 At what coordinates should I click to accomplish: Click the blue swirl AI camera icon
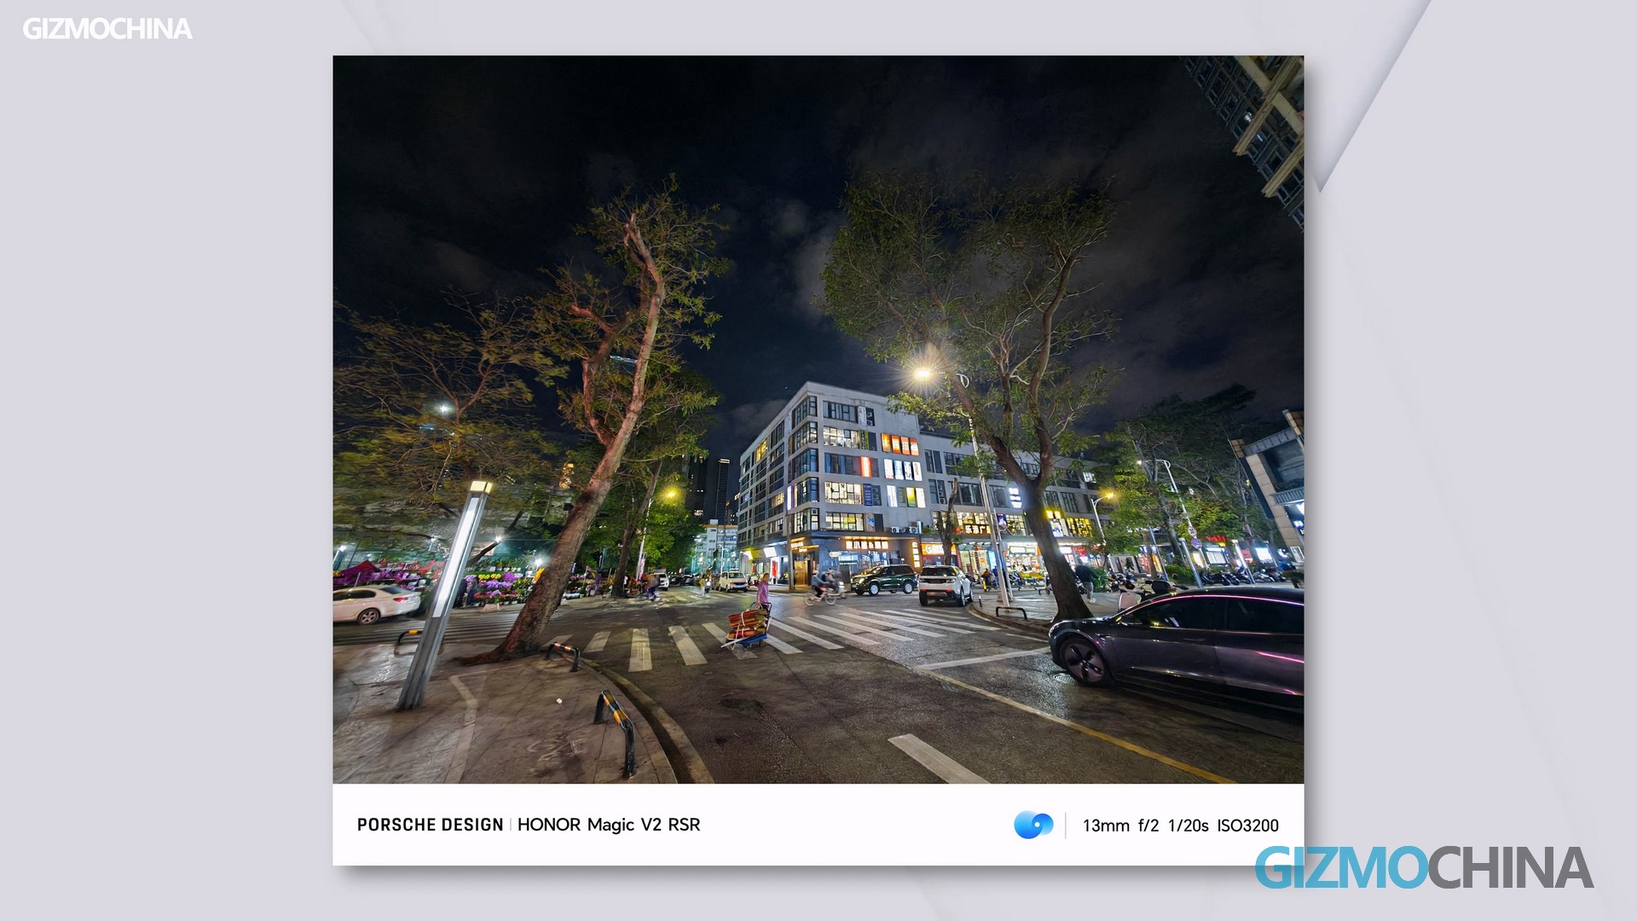[1033, 825]
